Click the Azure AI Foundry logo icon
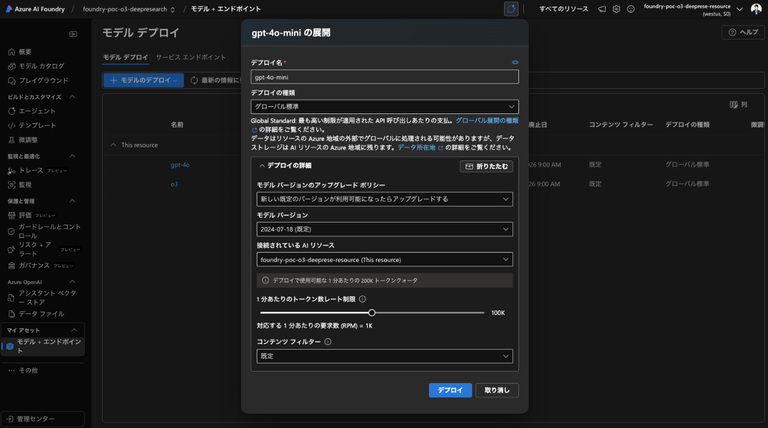 (x=9, y=9)
